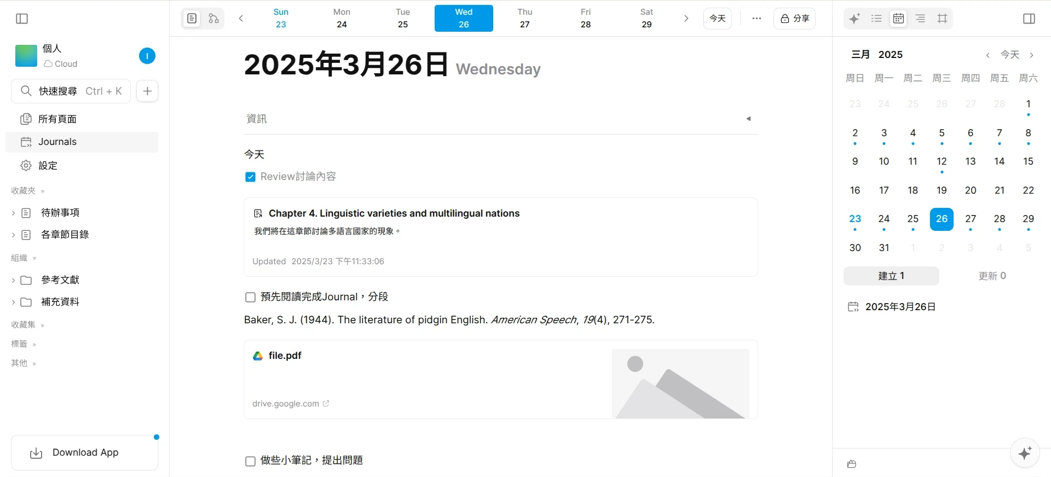The width and height of the screenshot is (1051, 477).
Task: Open the table of contents outline icon
Action: point(920,19)
